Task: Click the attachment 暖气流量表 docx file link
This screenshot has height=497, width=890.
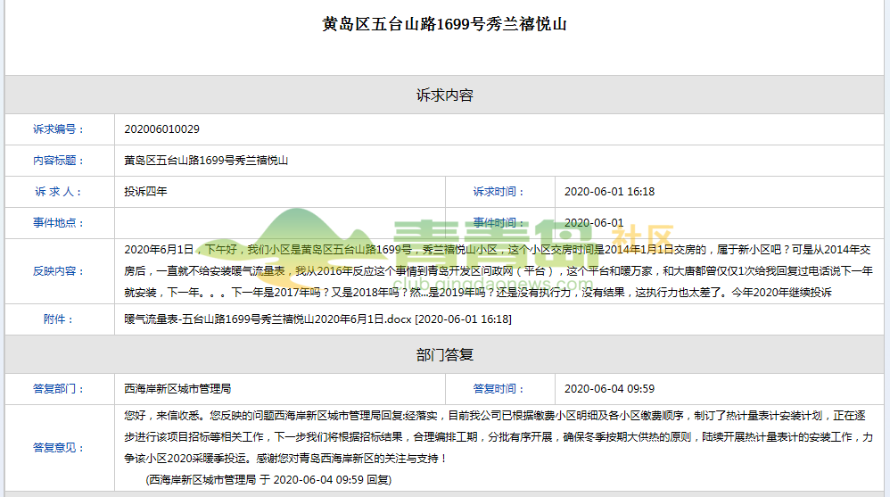Action: coord(317,319)
